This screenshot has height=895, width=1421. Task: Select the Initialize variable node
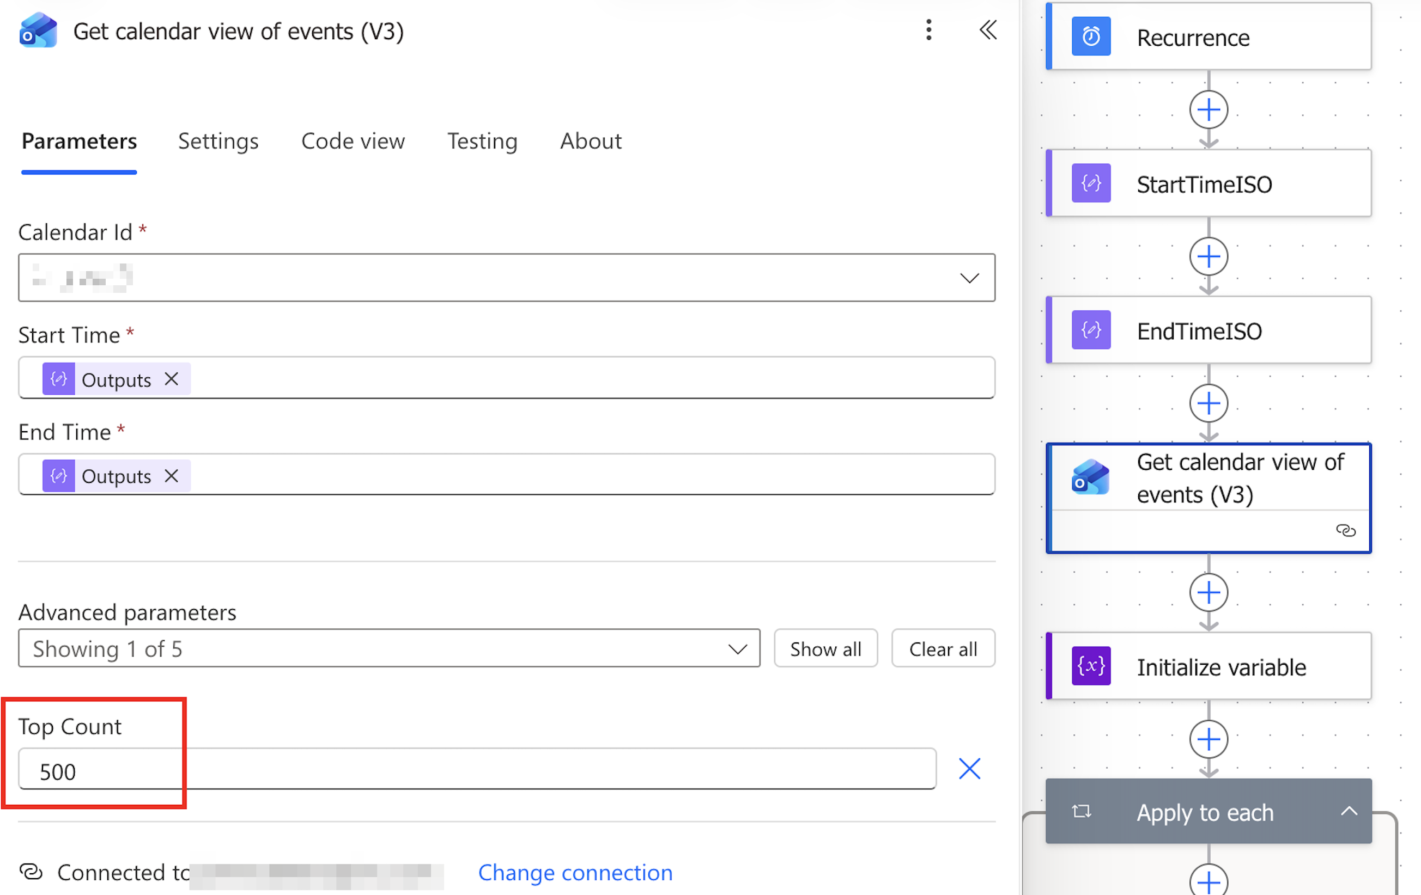[x=1209, y=666]
